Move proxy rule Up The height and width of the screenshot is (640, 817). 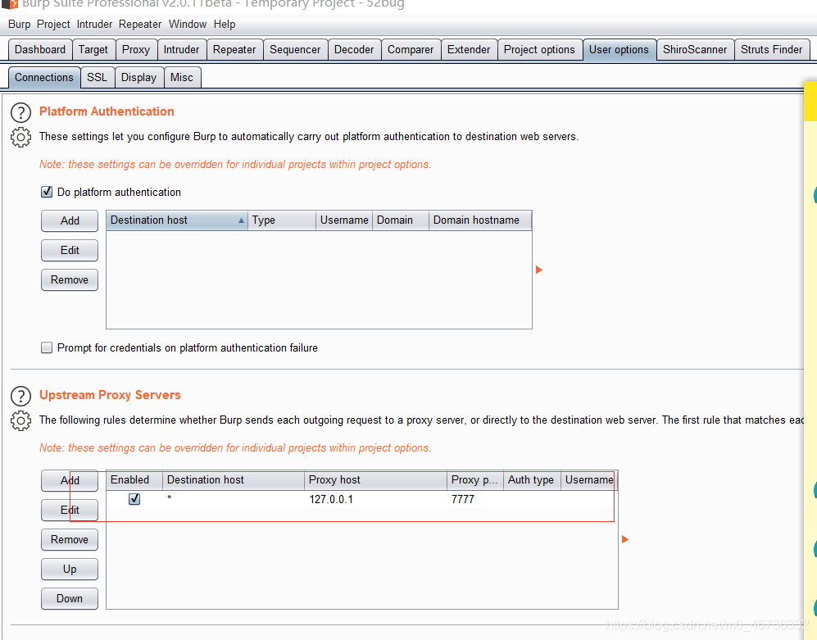coord(70,570)
